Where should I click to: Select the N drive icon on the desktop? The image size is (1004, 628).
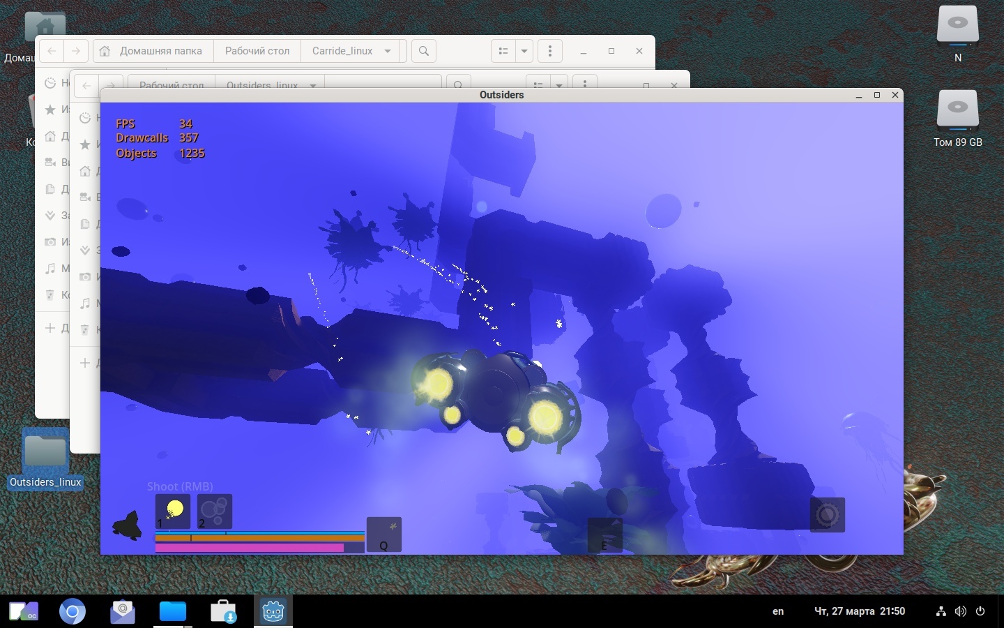coord(958,33)
